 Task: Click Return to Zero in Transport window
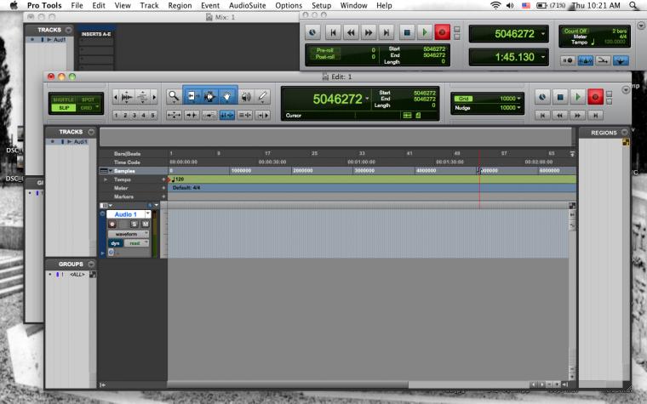[x=333, y=32]
